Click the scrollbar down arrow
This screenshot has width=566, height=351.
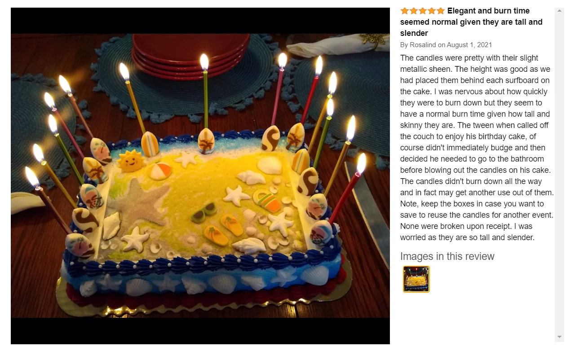[559, 337]
